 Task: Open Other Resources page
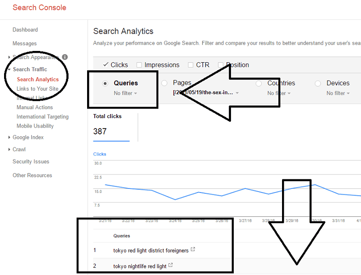(x=32, y=175)
